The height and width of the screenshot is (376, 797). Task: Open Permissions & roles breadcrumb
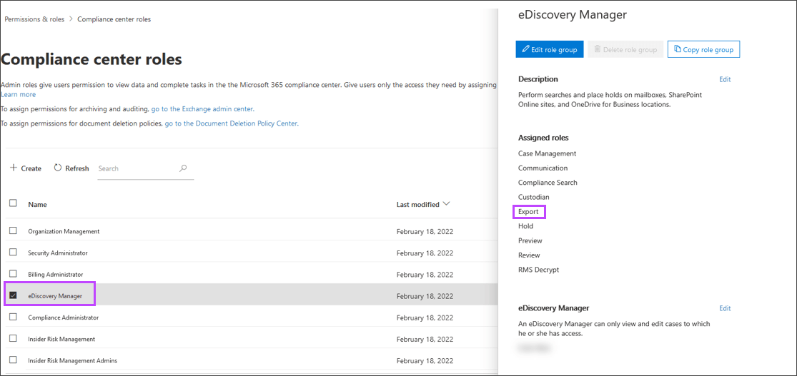pos(34,19)
